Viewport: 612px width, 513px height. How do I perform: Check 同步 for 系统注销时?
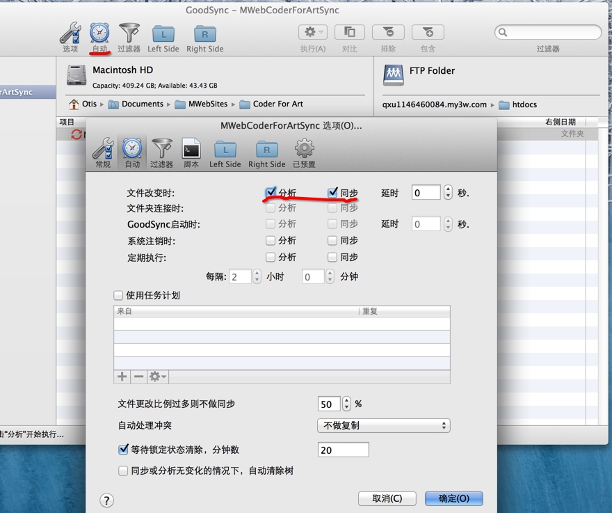332,240
